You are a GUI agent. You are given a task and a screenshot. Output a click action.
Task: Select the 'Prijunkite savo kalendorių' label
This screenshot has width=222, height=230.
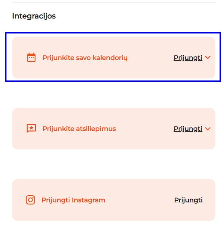(85, 58)
